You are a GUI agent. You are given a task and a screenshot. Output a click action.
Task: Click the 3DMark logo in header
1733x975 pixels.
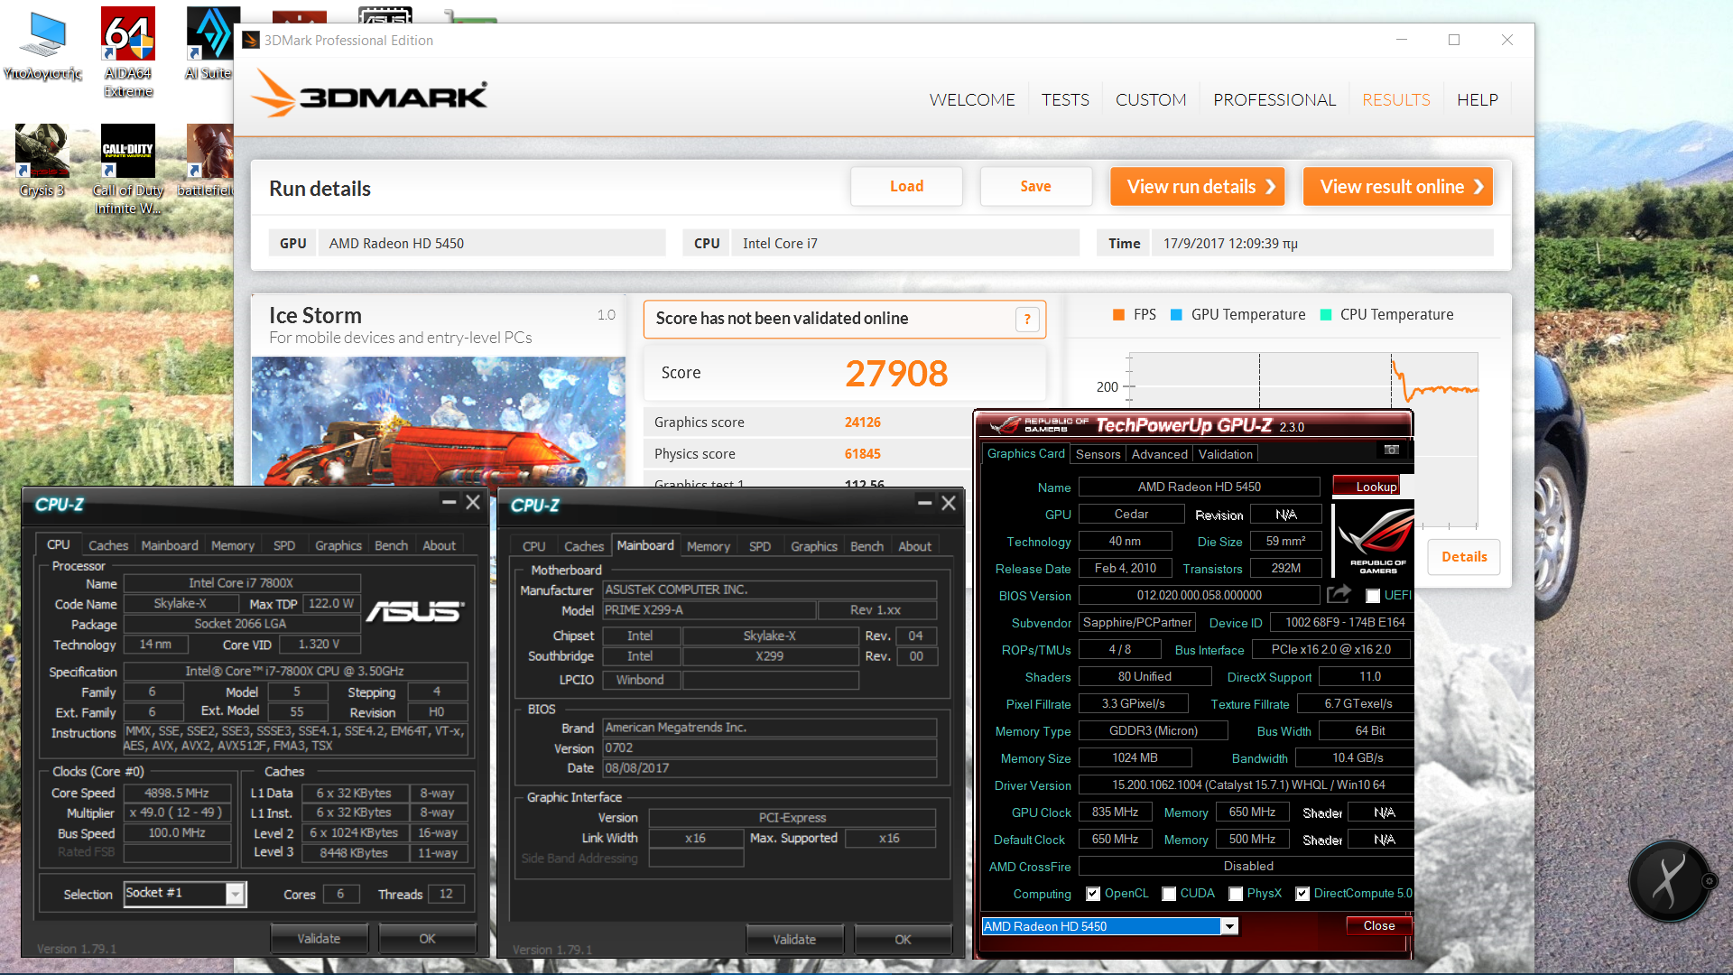pos(368,96)
